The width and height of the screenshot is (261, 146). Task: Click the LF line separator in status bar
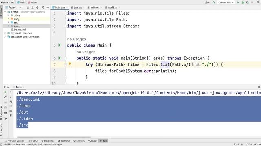(x=242, y=144)
